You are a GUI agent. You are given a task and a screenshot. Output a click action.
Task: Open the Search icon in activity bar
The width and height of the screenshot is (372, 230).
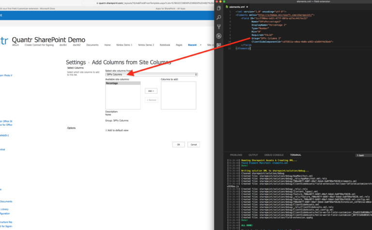coord(219,17)
